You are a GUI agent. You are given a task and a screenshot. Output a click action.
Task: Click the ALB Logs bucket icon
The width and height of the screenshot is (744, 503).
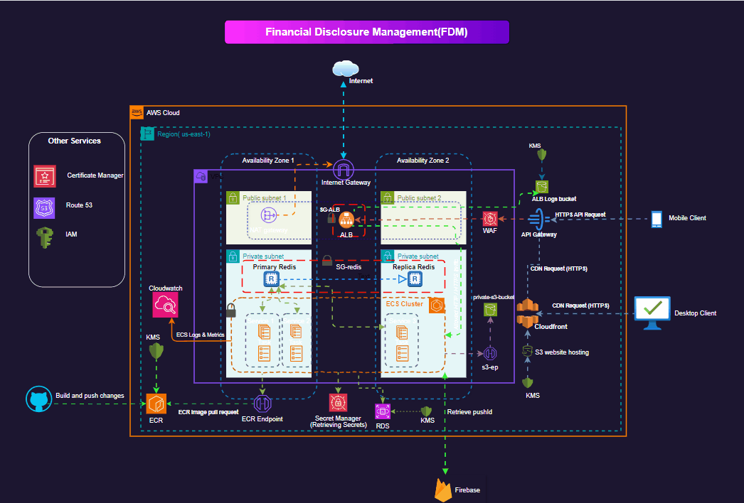click(542, 187)
